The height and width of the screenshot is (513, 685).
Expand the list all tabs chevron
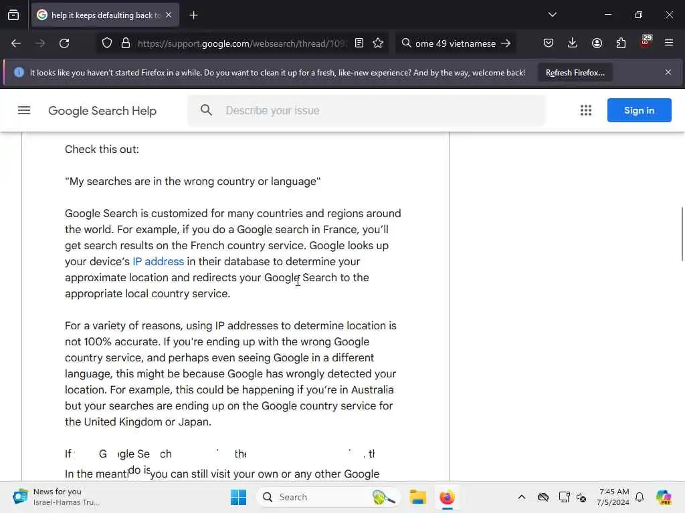(553, 15)
